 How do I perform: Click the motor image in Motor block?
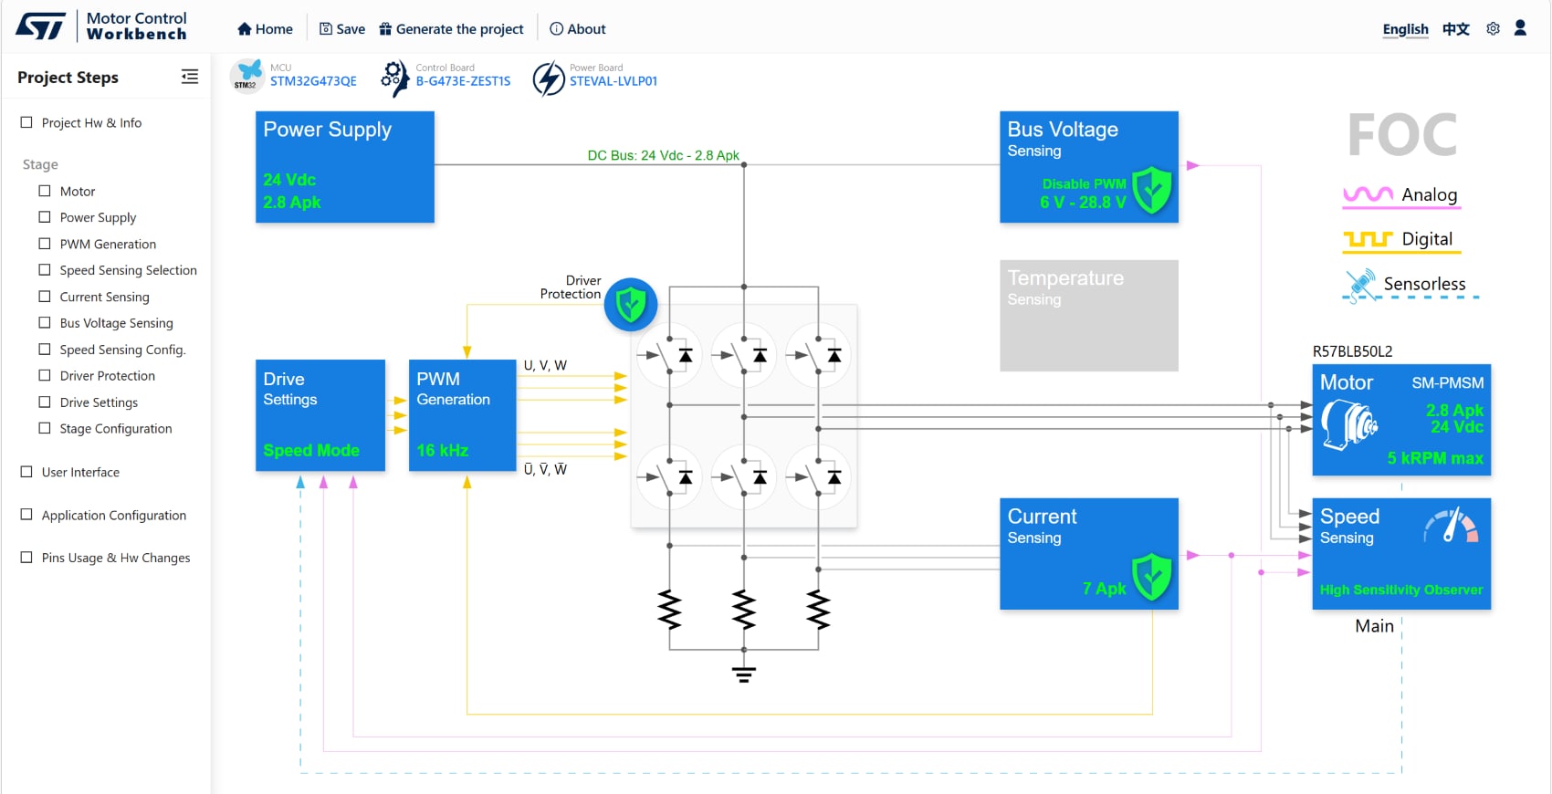click(x=1349, y=426)
